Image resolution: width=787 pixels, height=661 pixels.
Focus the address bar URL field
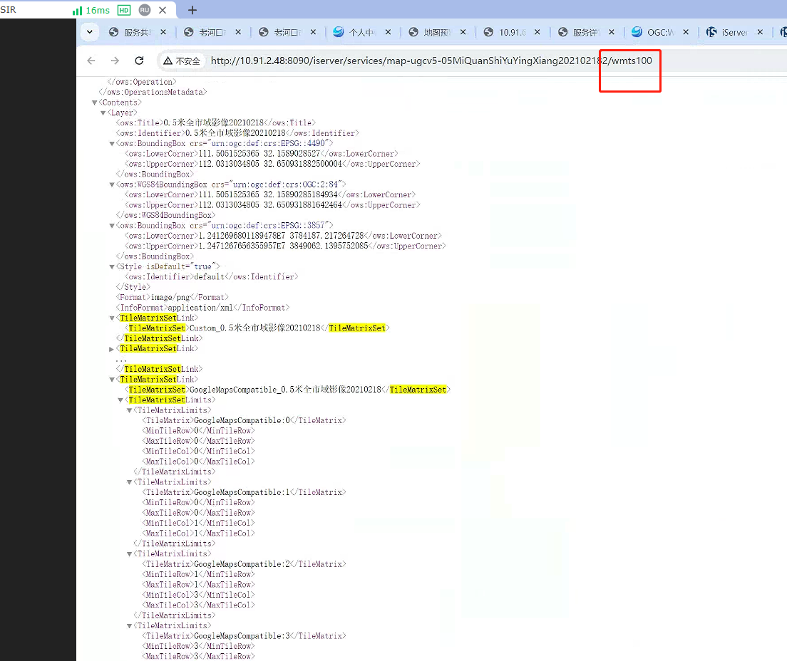click(431, 61)
